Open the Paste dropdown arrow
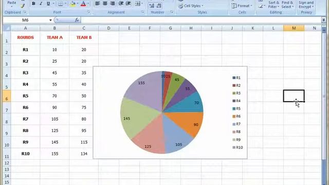 [11, 7]
